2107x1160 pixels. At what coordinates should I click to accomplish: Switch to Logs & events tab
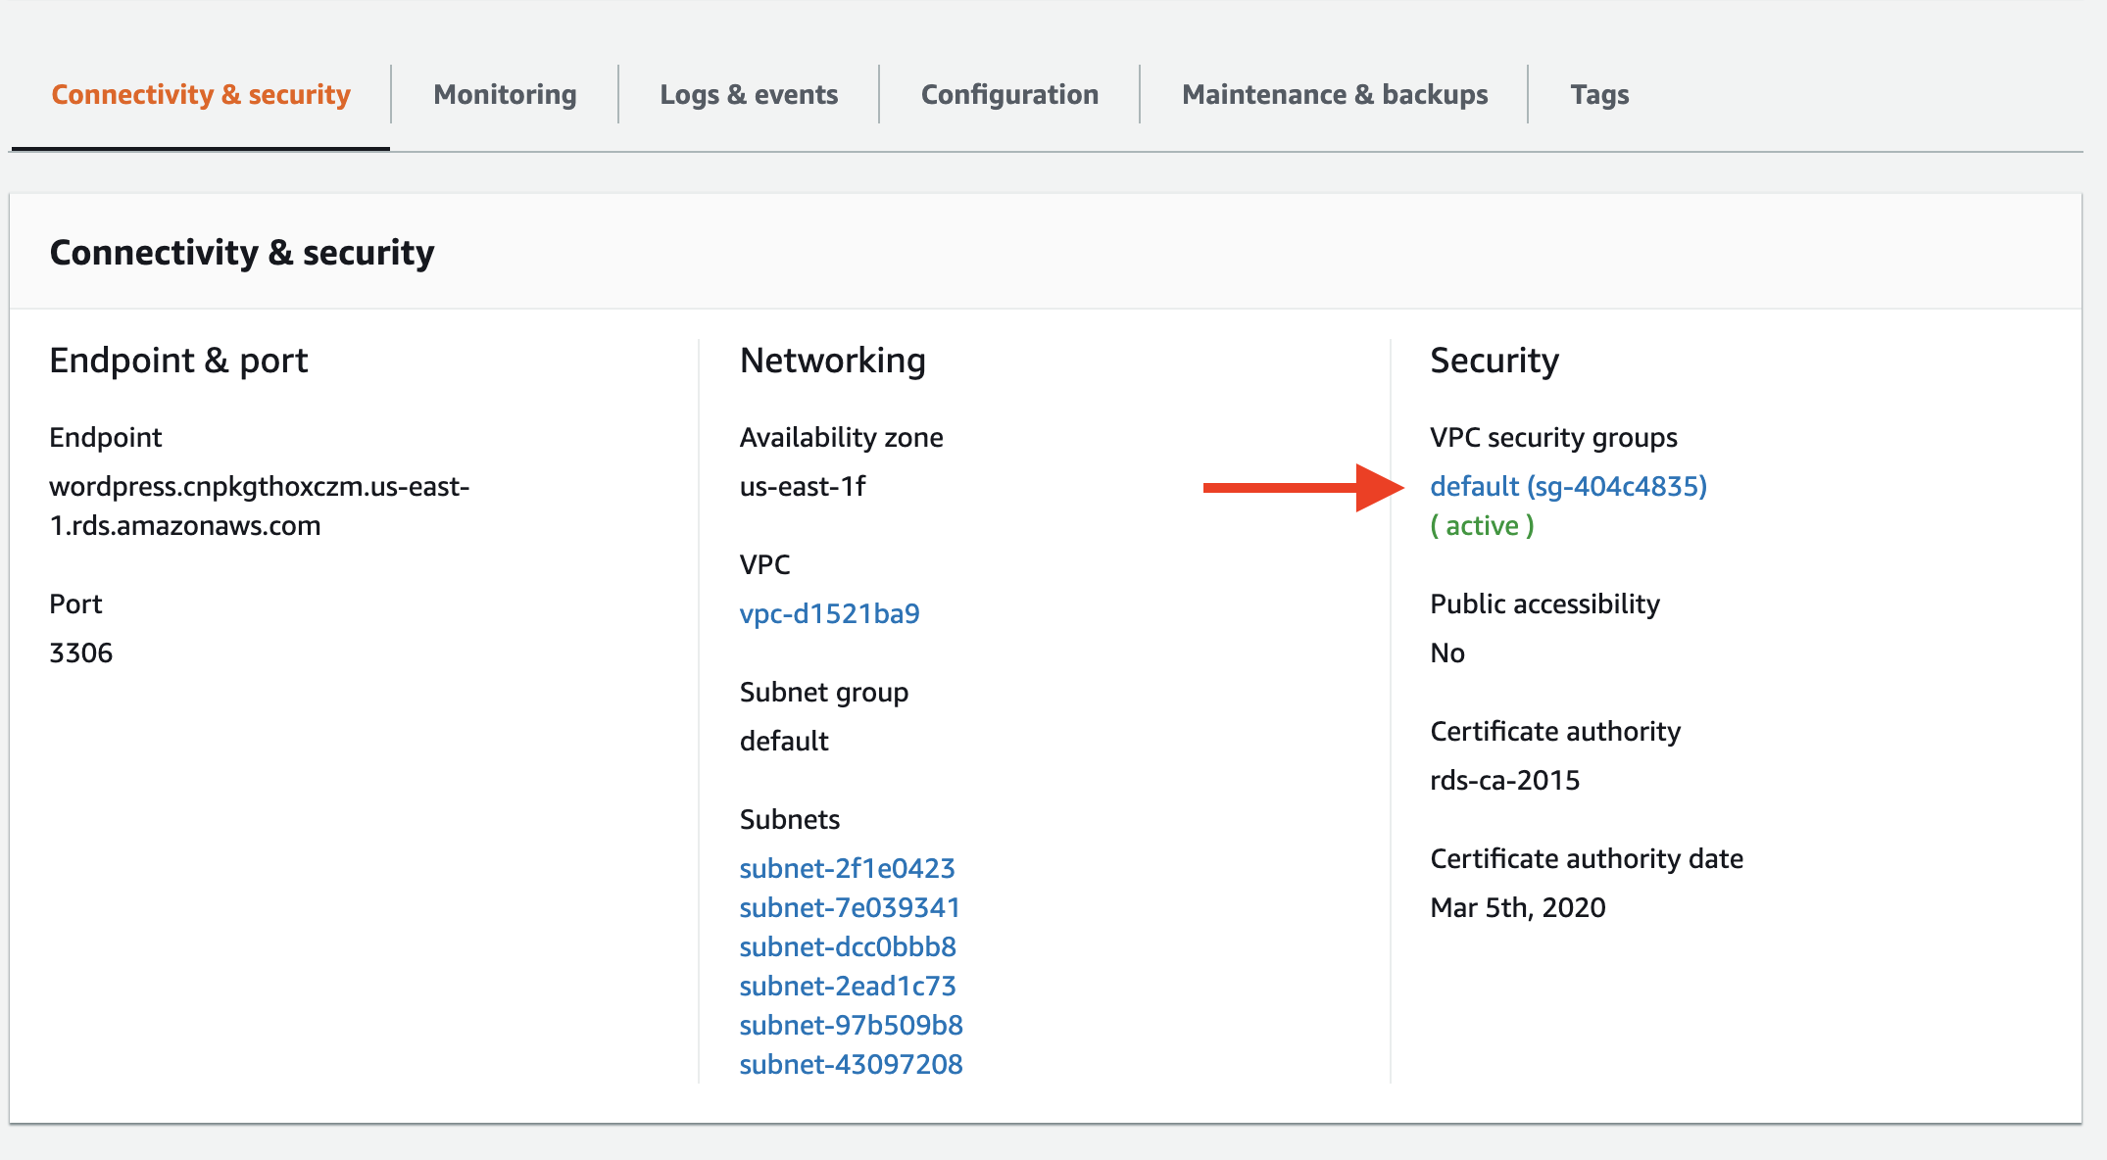749,94
